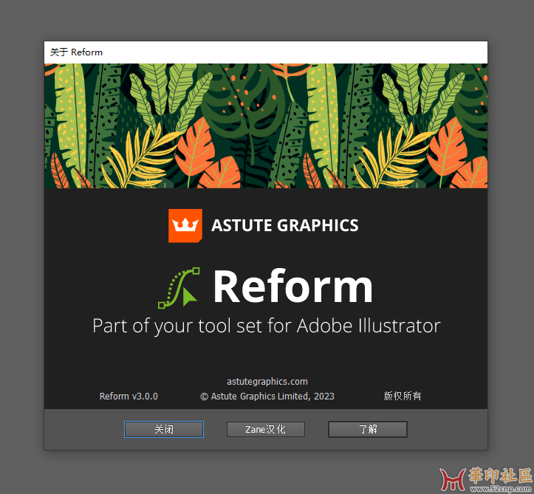Click the Part of your tool set tagline
Image resolution: width=534 pixels, height=494 pixels.
point(267,326)
